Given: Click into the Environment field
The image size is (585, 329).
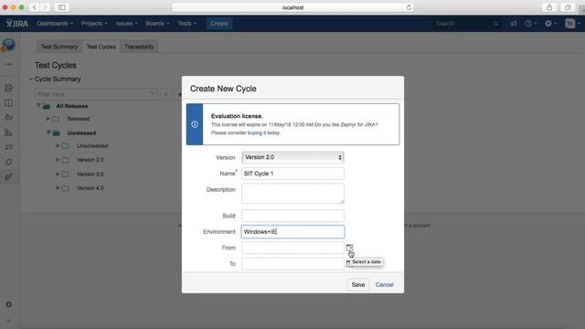Looking at the screenshot, I should pos(292,231).
